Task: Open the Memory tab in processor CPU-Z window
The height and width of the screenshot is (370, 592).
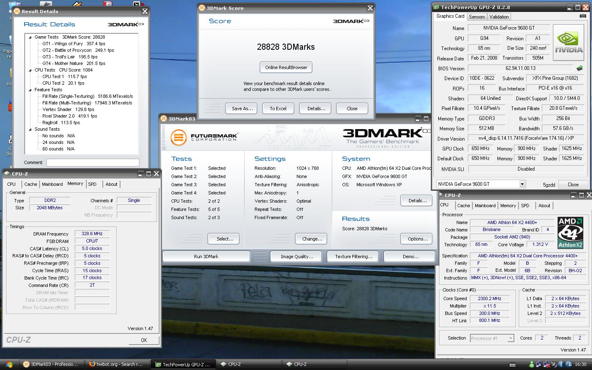Action: 508,206
